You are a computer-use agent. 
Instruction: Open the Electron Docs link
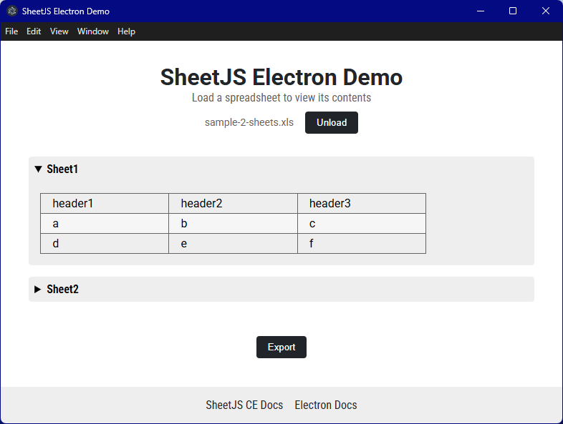[x=326, y=405]
